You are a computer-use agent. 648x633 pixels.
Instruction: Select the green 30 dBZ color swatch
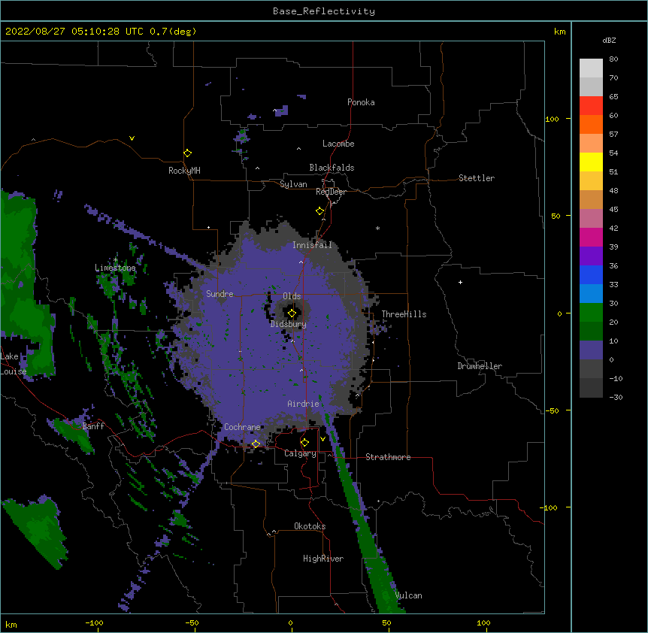coord(591,313)
